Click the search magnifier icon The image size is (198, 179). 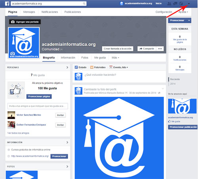click(x=84, y=4)
